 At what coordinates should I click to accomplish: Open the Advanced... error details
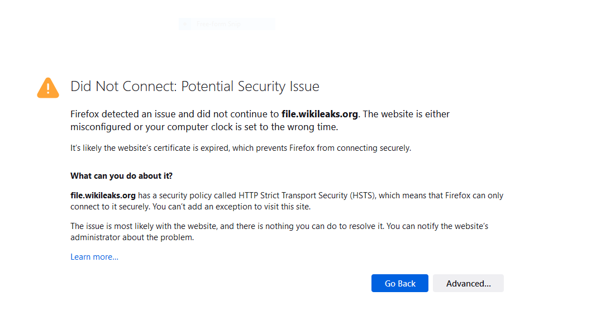point(468,283)
